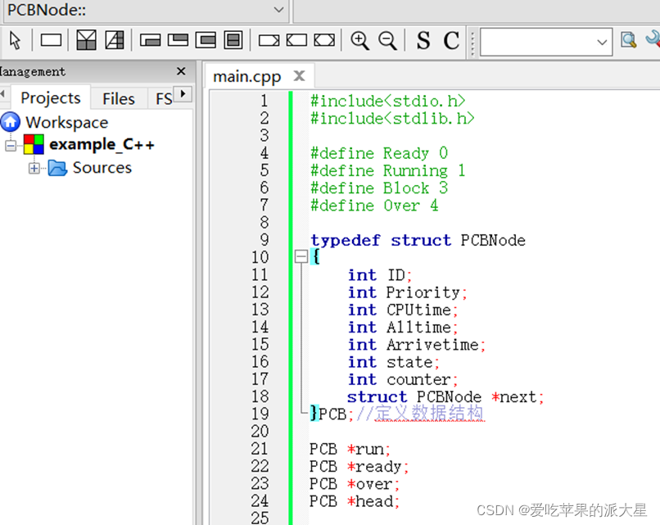Click 'struct PCBNode *next;' code line

(x=445, y=397)
